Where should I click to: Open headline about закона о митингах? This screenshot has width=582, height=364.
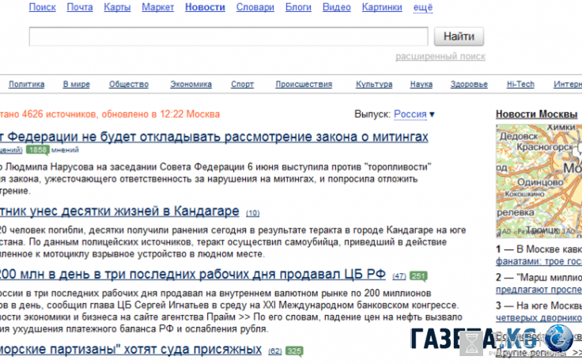click(x=214, y=137)
